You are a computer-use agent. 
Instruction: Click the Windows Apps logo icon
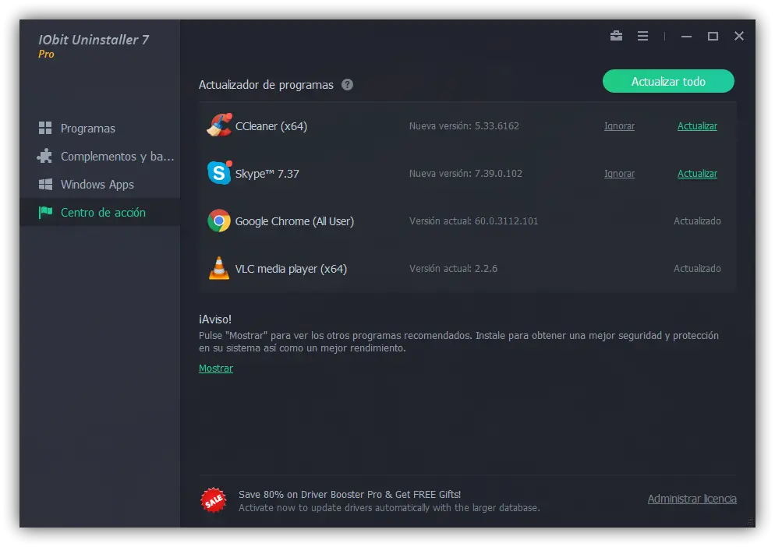45,185
